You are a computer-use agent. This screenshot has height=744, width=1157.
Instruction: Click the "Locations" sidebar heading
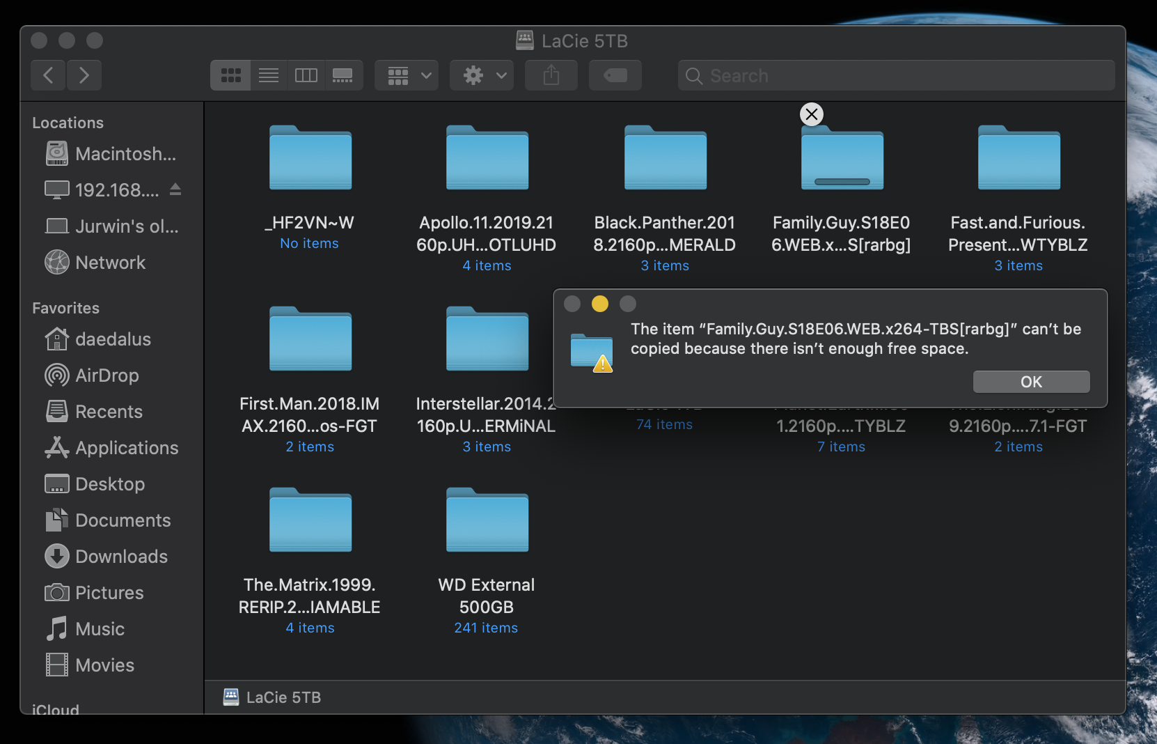pyautogui.click(x=68, y=123)
